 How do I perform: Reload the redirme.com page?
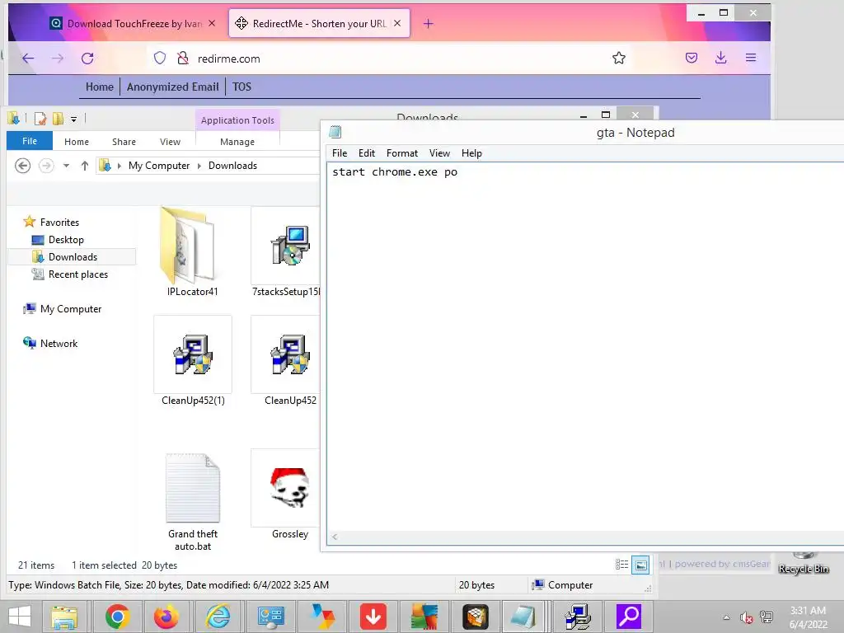click(x=87, y=59)
